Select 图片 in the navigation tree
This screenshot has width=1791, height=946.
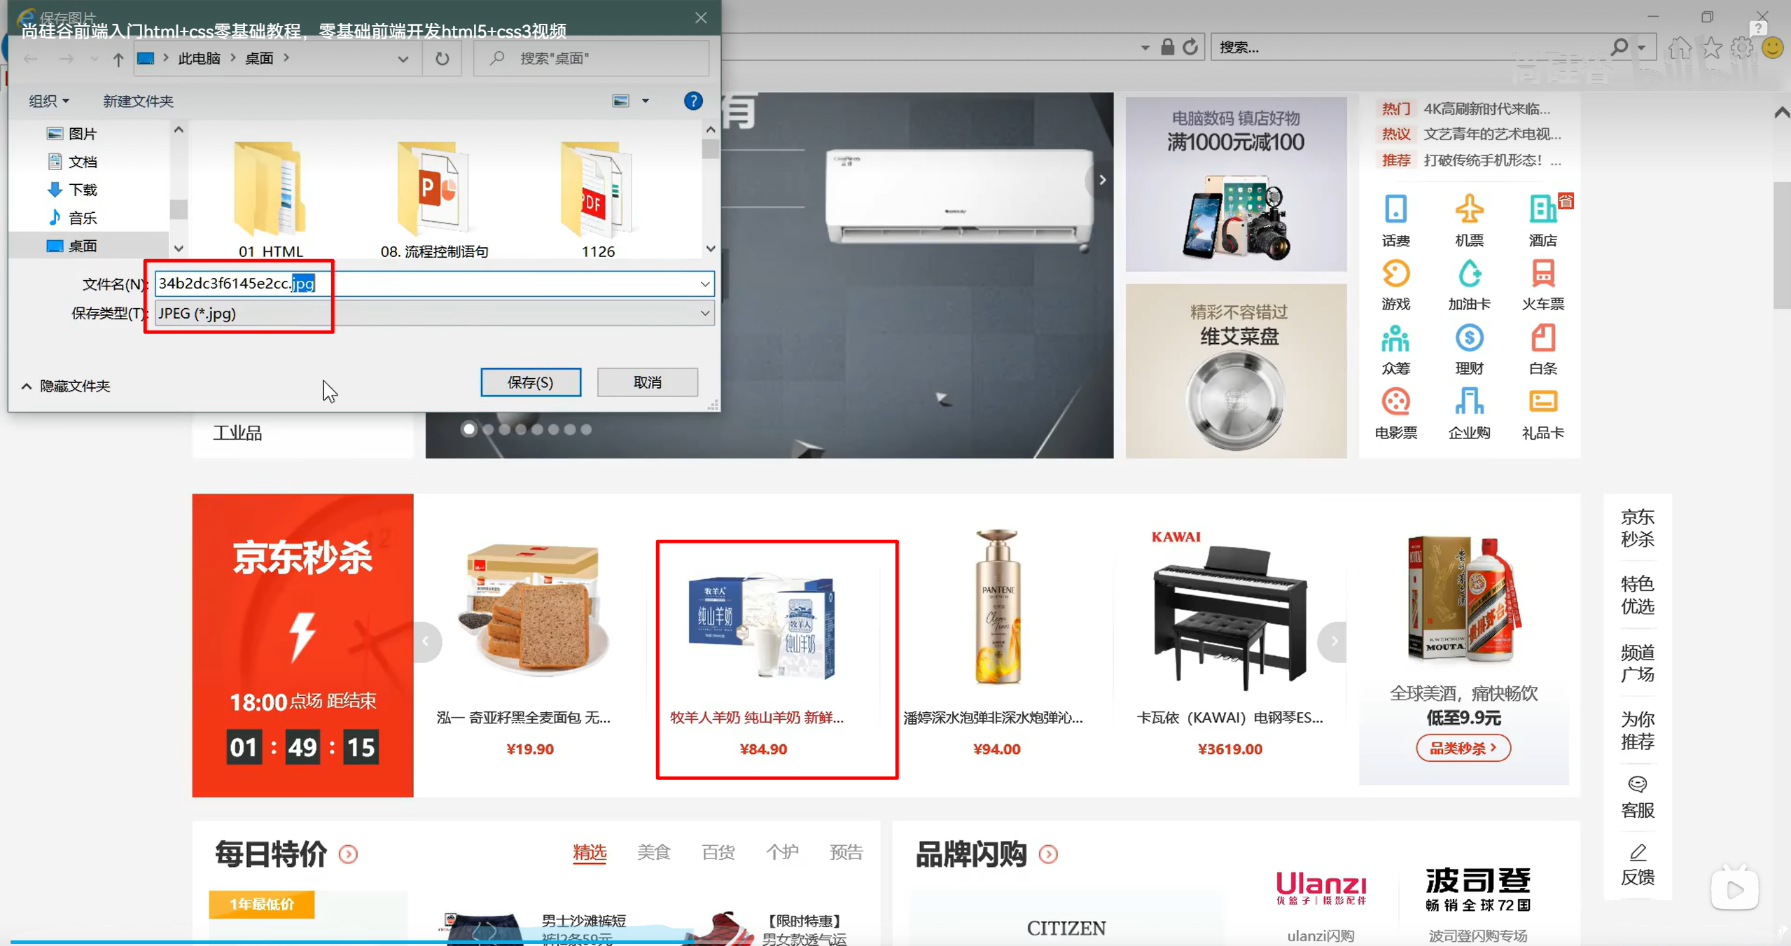click(x=83, y=134)
